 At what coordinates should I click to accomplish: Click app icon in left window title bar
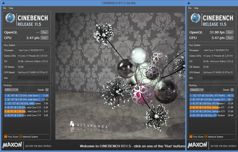click(x=3, y=3)
